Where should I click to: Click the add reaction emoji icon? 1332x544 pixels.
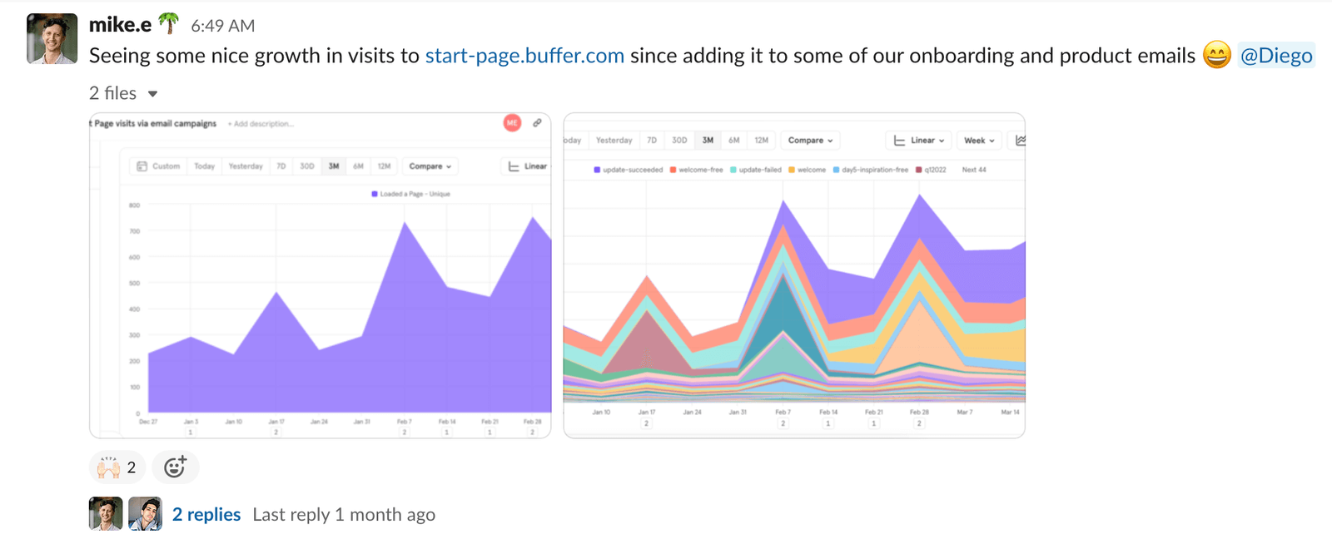click(x=175, y=467)
